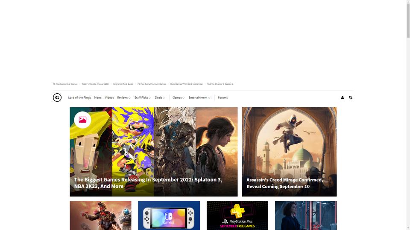Open the Forums nav link
Screen dimensions: 410x230
click(223, 98)
